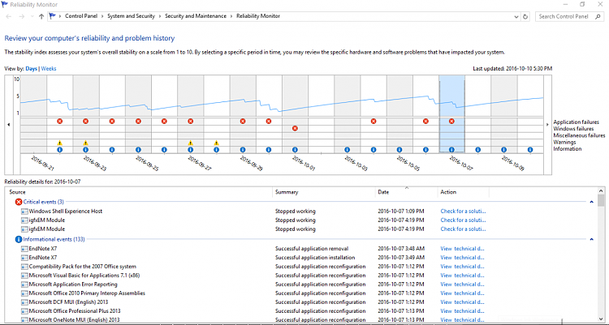Image resolution: width=609 pixels, height=325 pixels.
Task: Switch the chart view to Weeks
Action: 50,69
